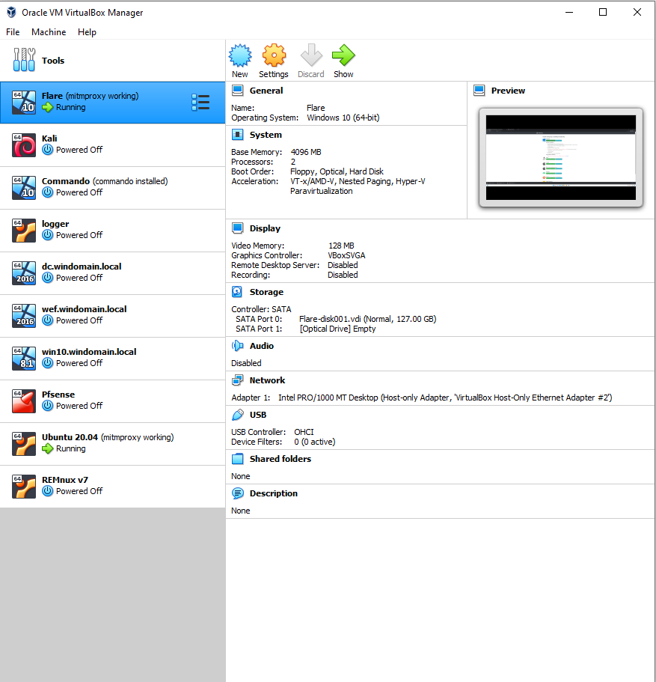Click the New virtual machine icon
Viewport: 656px width, 682px height.
pyautogui.click(x=240, y=55)
